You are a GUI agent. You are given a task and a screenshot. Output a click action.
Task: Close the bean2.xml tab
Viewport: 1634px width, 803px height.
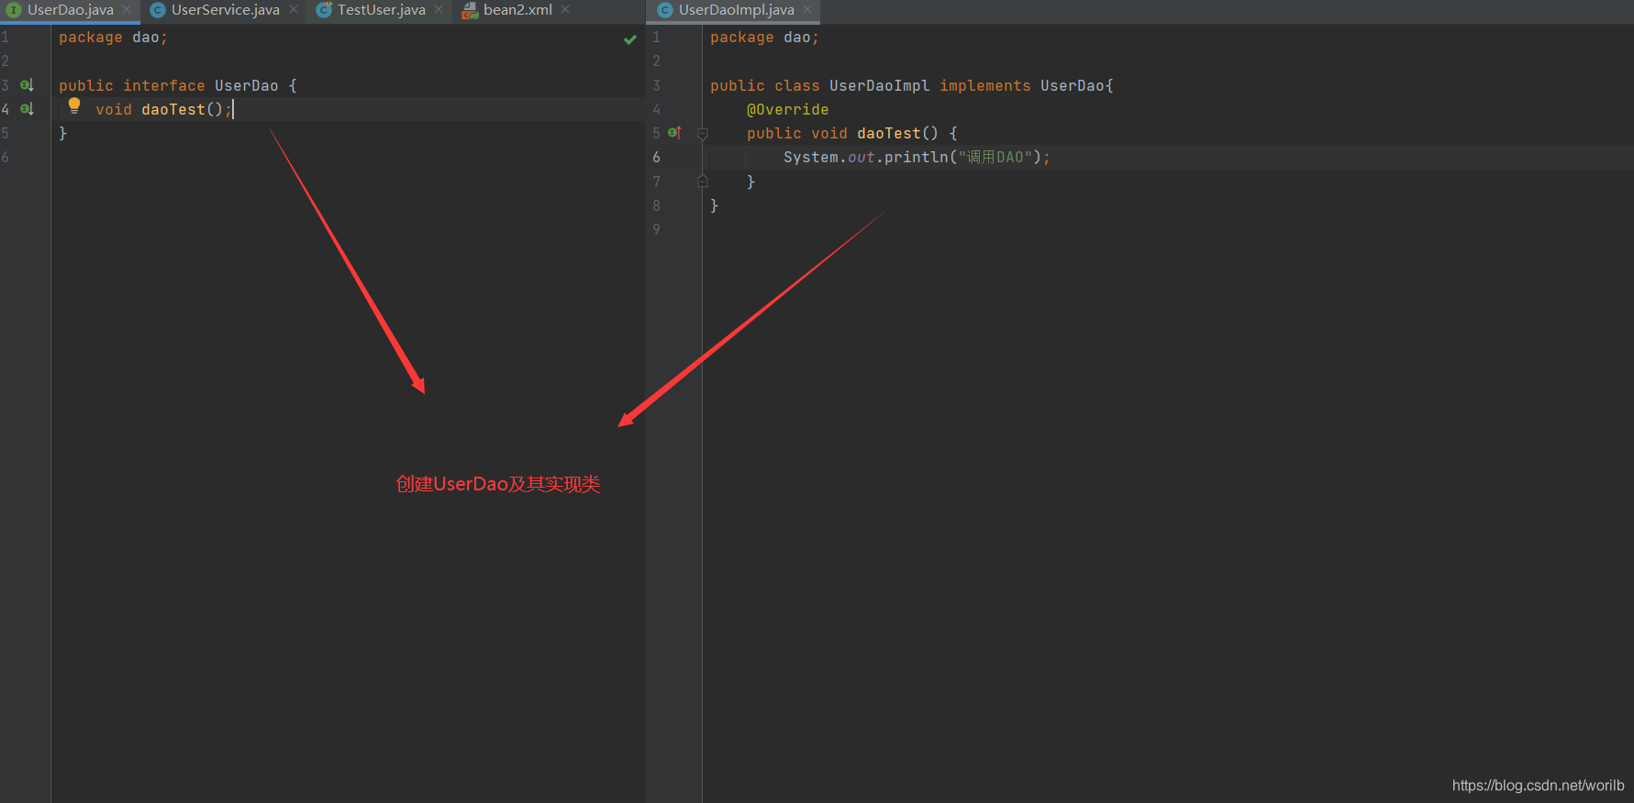coord(565,10)
